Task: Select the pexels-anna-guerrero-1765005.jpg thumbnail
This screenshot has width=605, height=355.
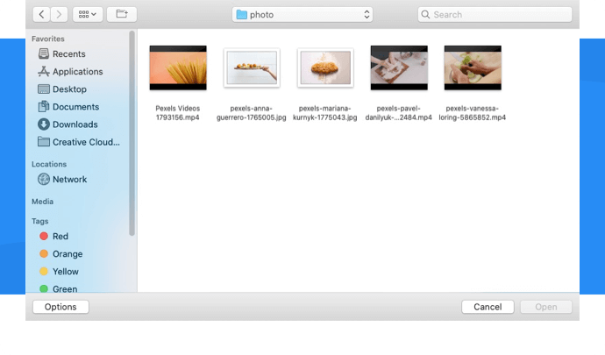Action: (252, 67)
